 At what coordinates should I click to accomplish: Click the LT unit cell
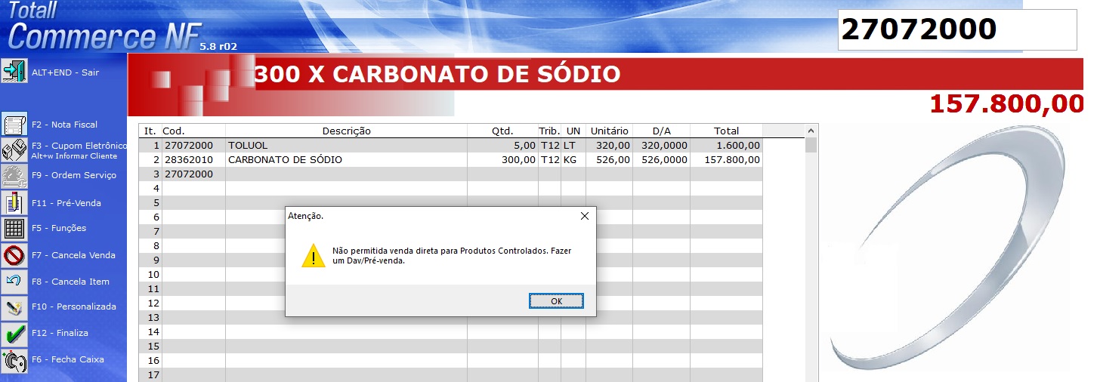pos(573,145)
